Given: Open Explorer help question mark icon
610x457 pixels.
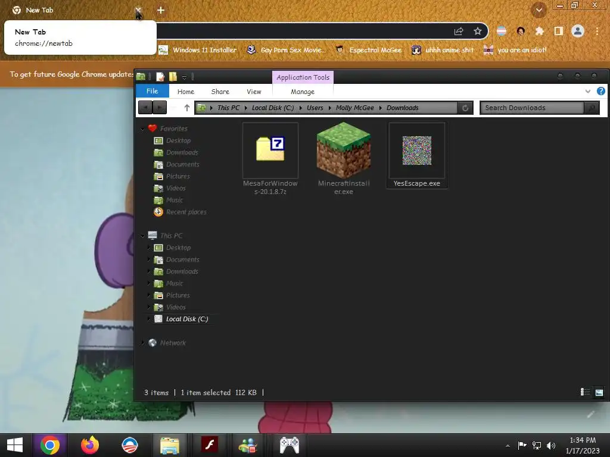Looking at the screenshot, I should click(x=600, y=91).
